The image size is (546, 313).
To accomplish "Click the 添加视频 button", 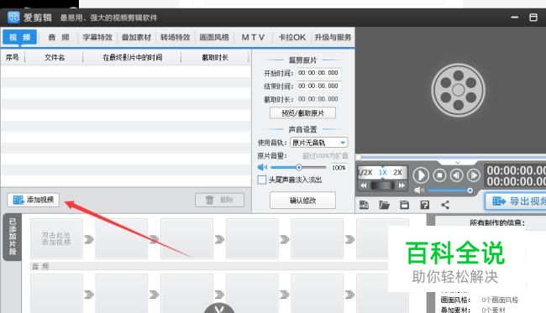I will click(34, 200).
